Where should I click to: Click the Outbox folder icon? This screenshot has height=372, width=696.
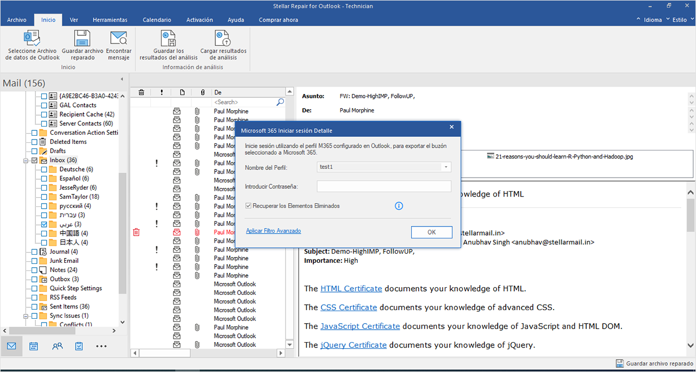click(43, 279)
